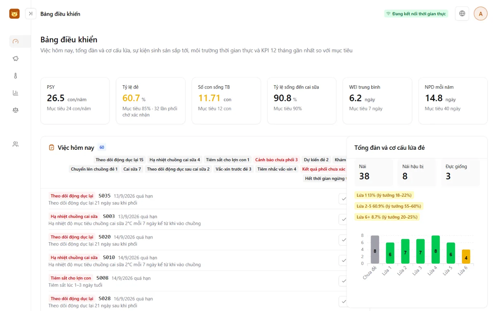
Task: Mark task S003 Hạ nhiệt chuồng cai sữa done
Action: [x=343, y=219]
